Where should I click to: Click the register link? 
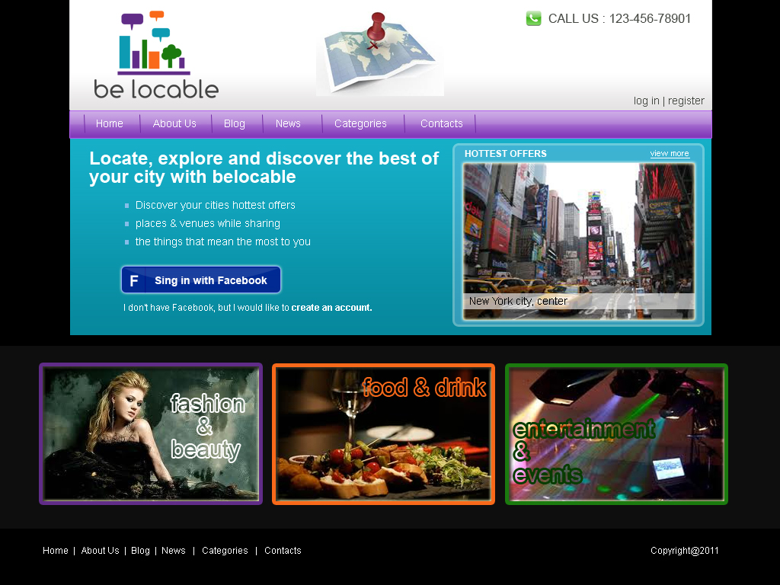click(686, 101)
